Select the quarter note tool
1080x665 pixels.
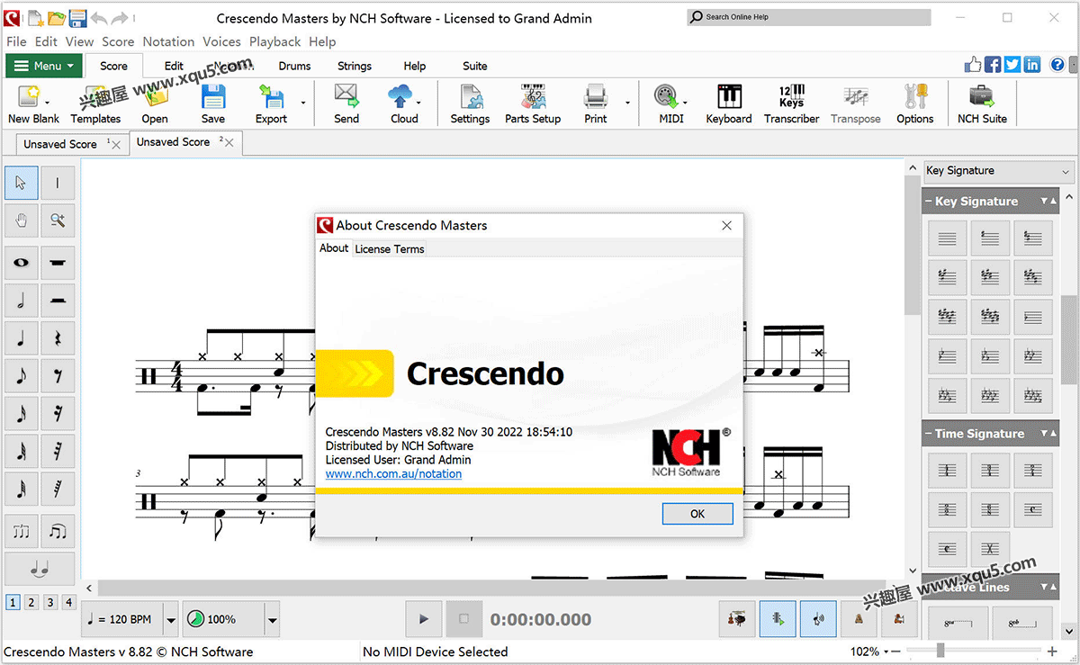pyautogui.click(x=22, y=338)
